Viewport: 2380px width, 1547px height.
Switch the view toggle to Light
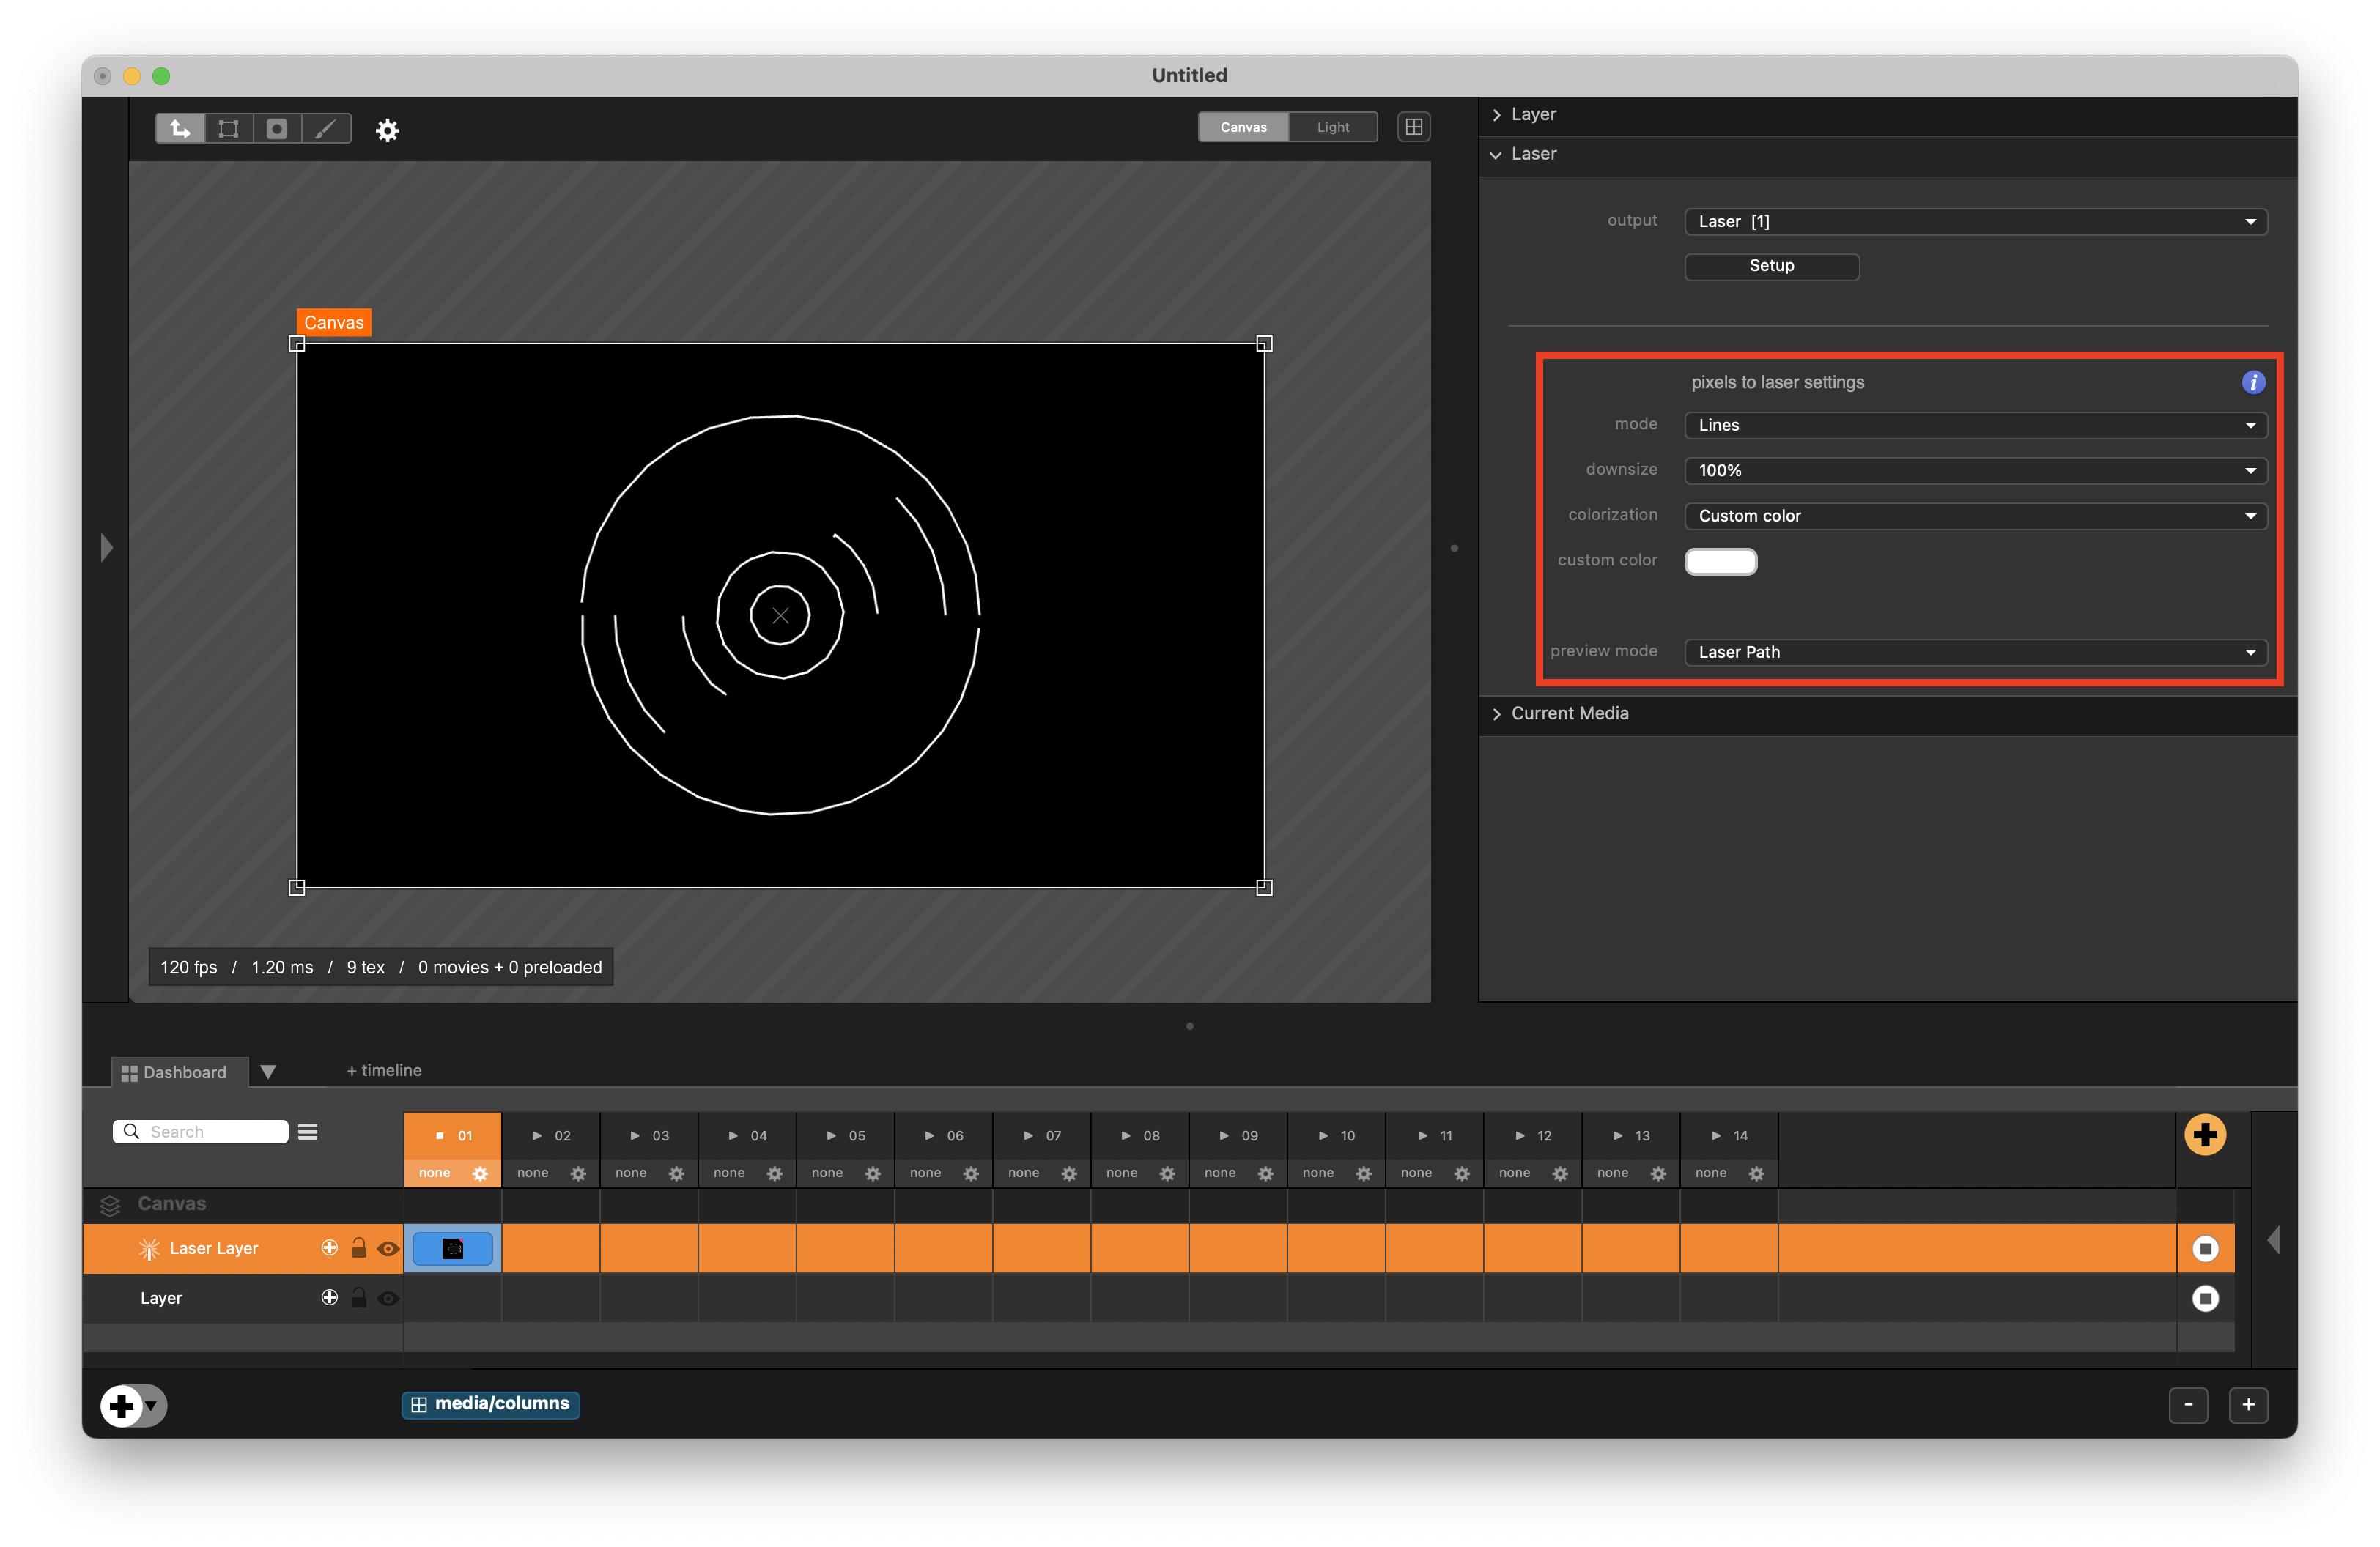(x=1332, y=127)
